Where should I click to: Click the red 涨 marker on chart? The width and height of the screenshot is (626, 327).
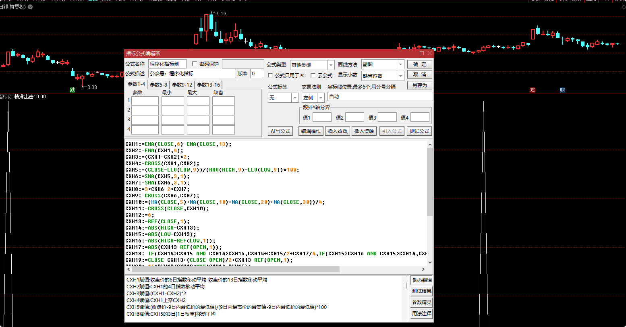(533, 90)
